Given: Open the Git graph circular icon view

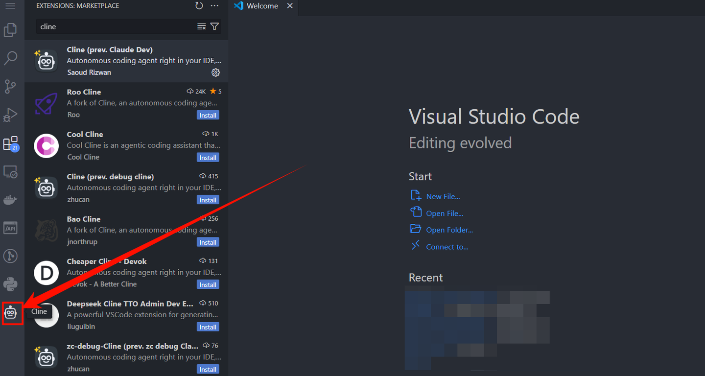Looking at the screenshot, I should [x=10, y=256].
